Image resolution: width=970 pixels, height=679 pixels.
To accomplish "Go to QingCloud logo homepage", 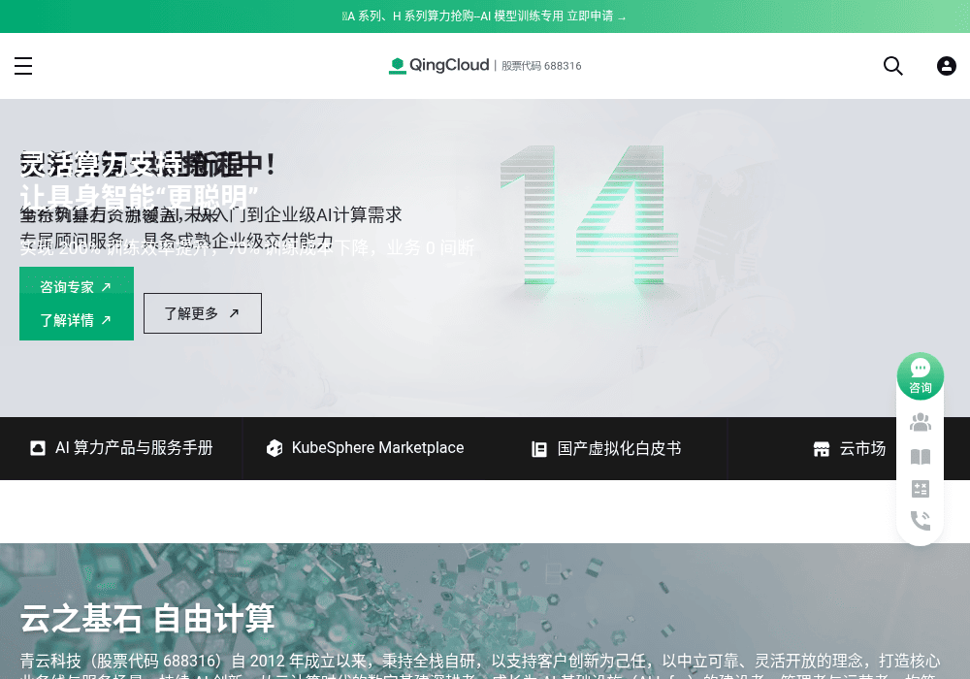I will point(438,65).
